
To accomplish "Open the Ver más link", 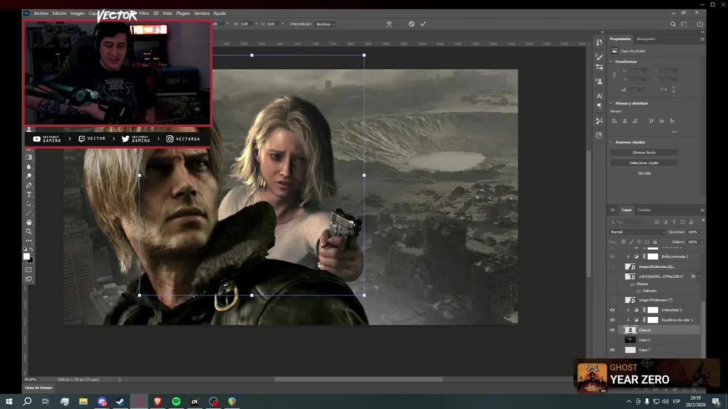I will pyautogui.click(x=644, y=173).
